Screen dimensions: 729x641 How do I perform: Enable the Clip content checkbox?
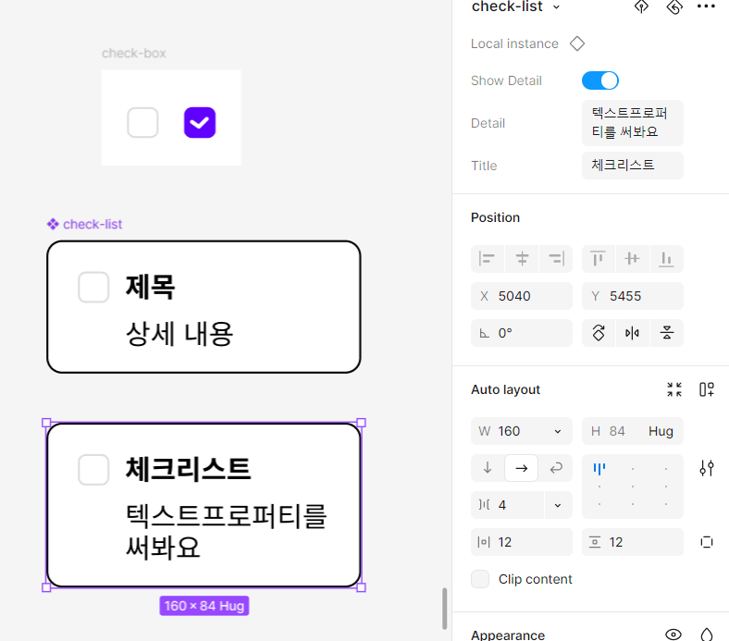pos(480,579)
